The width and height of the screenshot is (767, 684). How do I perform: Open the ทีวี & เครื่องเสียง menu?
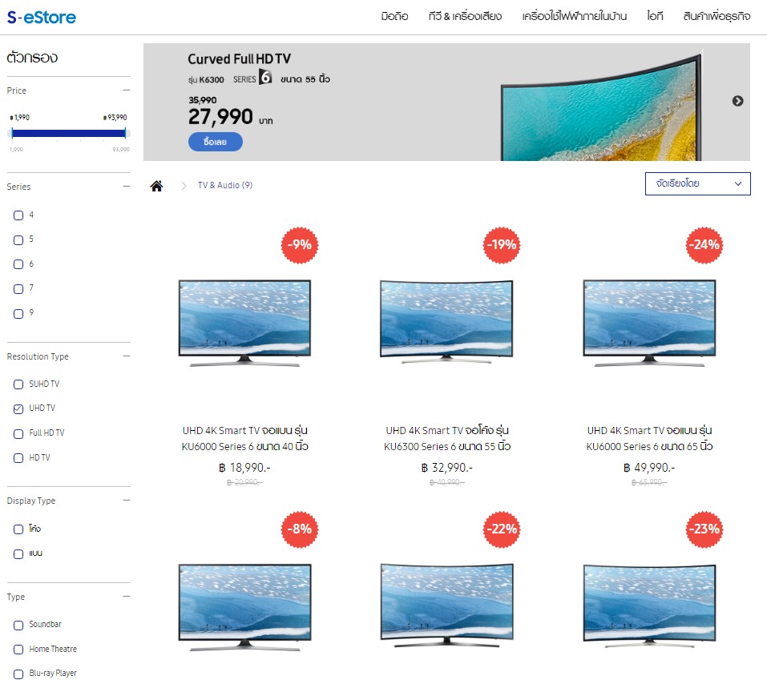465,17
